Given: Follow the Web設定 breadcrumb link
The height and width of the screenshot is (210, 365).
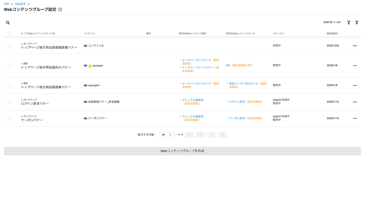Looking at the screenshot, I should click(x=20, y=4).
